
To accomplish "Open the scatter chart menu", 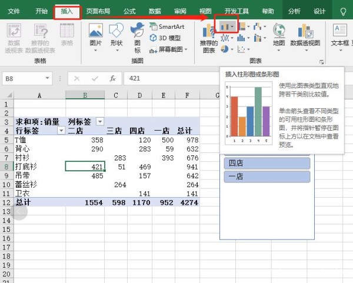I will 244,49.
